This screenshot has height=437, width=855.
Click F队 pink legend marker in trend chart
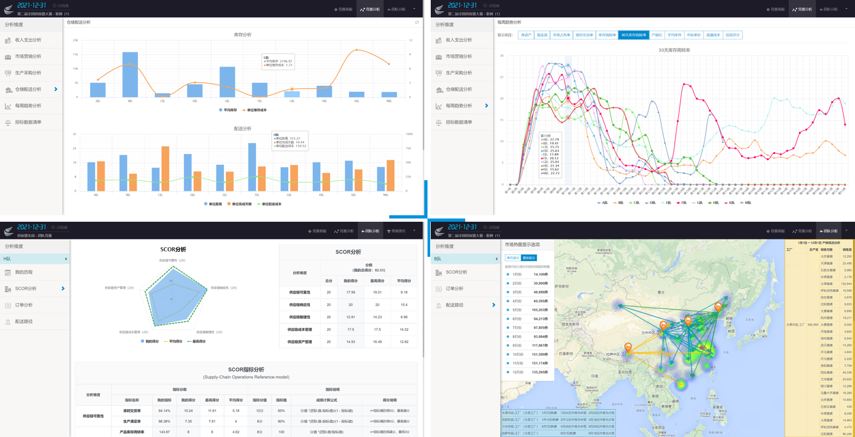[678, 203]
